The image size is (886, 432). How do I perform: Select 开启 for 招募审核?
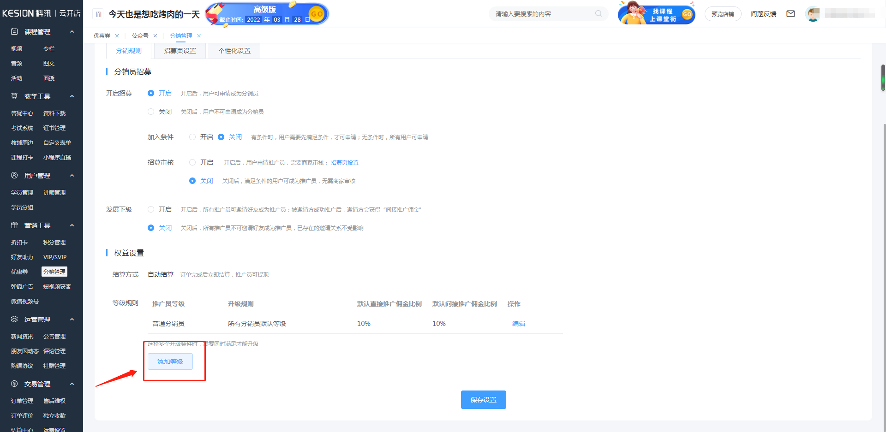(192, 162)
